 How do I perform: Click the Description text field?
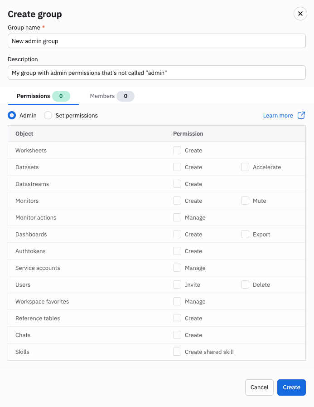click(x=157, y=73)
